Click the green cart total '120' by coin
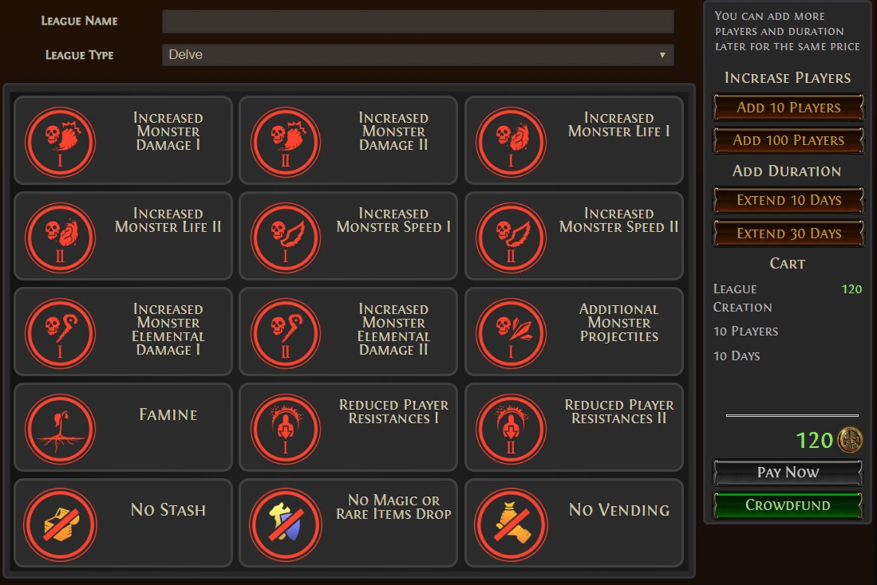The height and width of the screenshot is (585, 877). pos(814,440)
